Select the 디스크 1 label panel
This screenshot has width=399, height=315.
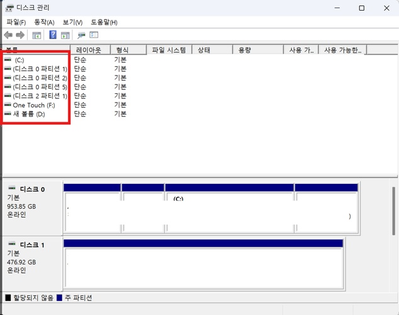32,263
